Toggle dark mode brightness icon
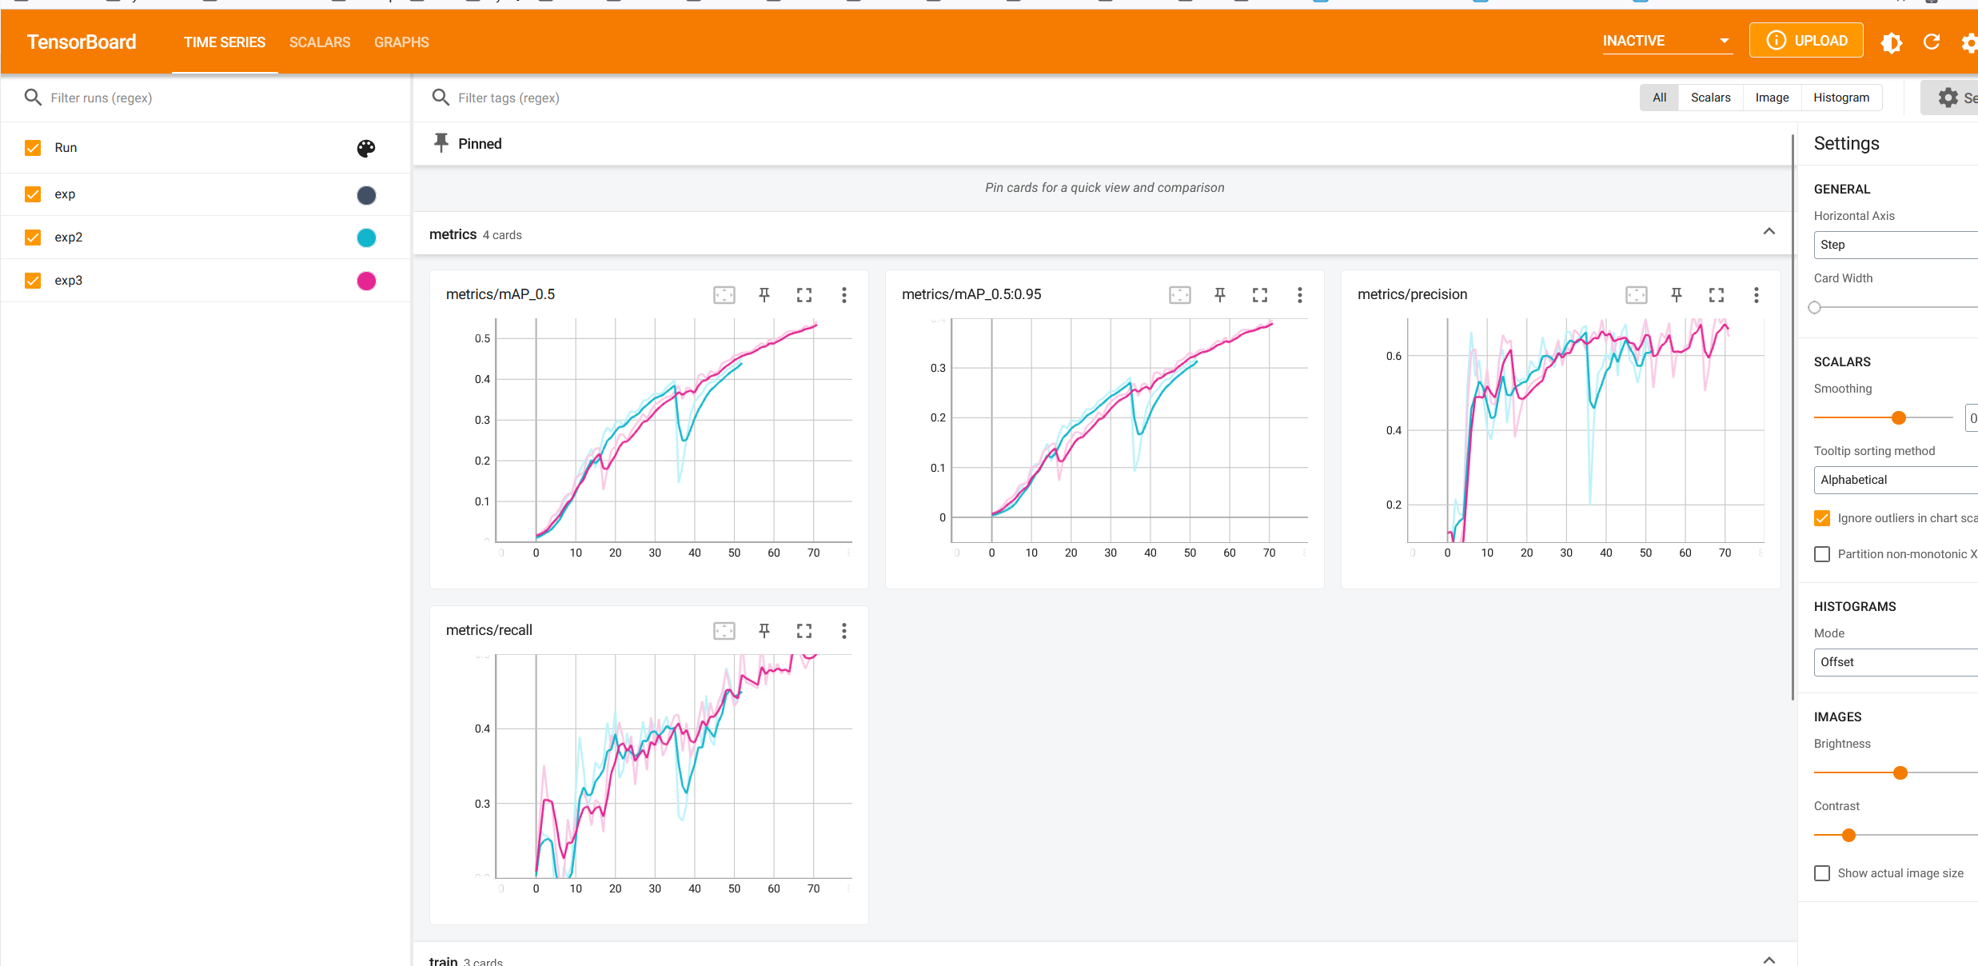The image size is (1978, 966). (1891, 42)
